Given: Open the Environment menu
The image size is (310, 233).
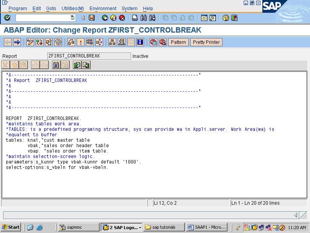Looking at the screenshot, I should (103, 8).
